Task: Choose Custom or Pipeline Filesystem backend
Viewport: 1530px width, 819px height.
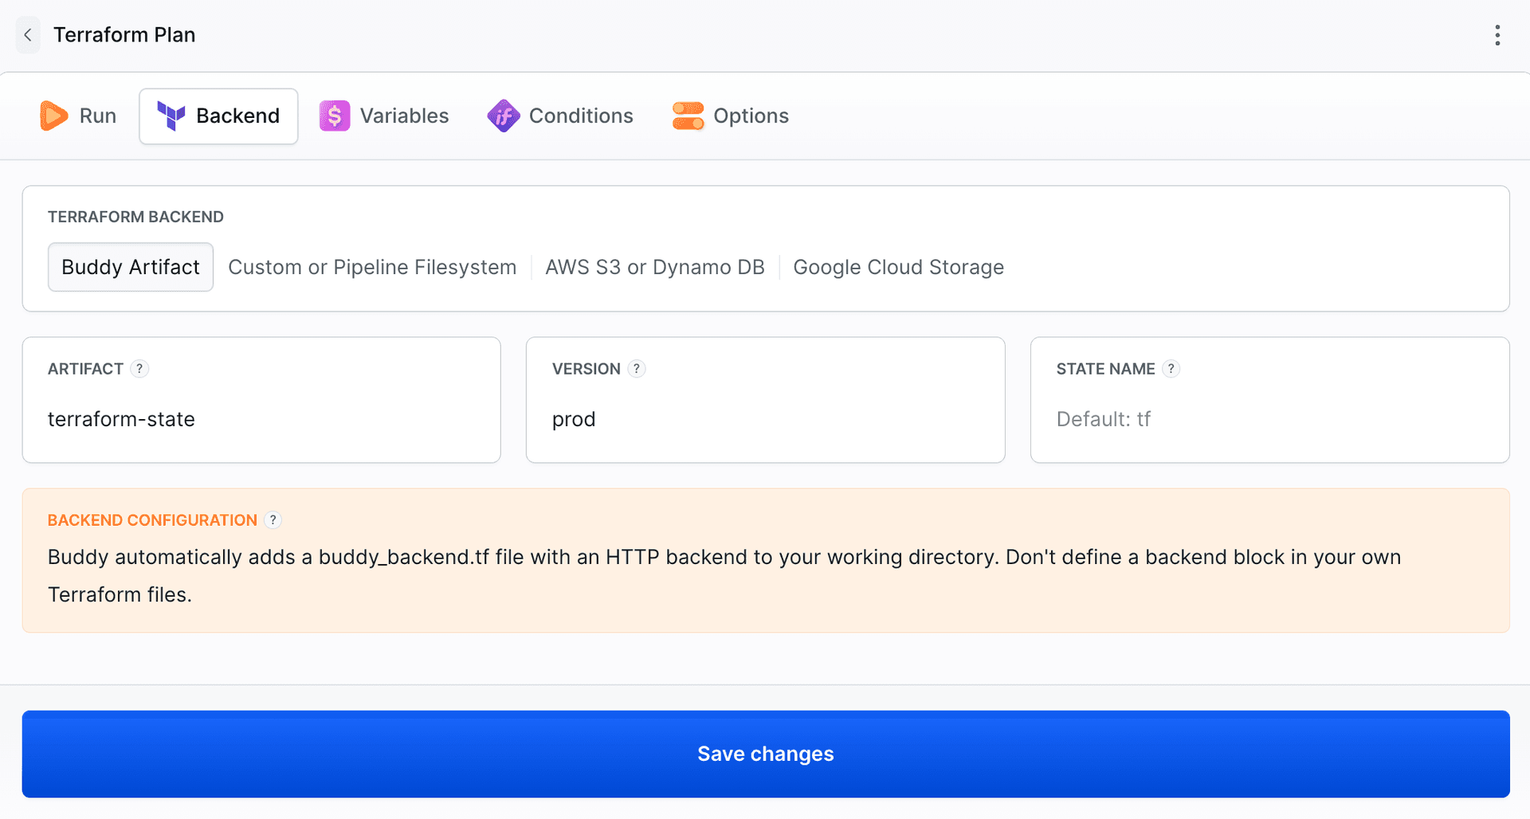Action: click(x=372, y=267)
